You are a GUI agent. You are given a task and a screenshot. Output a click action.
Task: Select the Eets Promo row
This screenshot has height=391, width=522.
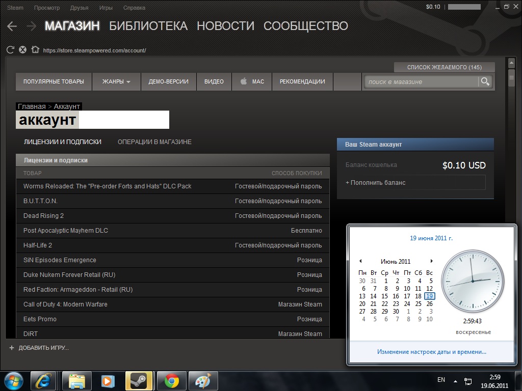pos(172,319)
